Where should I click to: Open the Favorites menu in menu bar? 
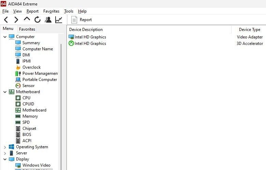51,11
